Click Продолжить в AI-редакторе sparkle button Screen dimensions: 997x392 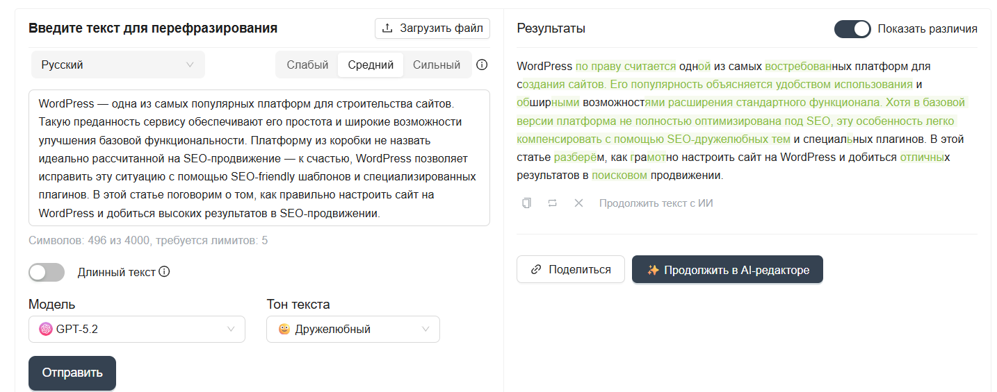coord(727,269)
